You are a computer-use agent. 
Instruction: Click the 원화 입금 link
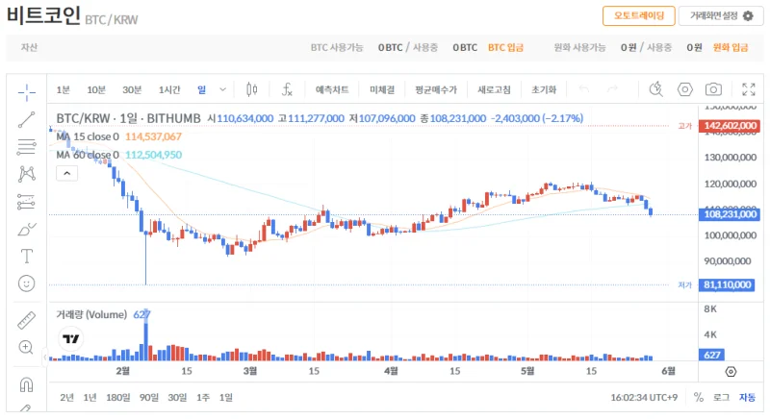pos(731,47)
